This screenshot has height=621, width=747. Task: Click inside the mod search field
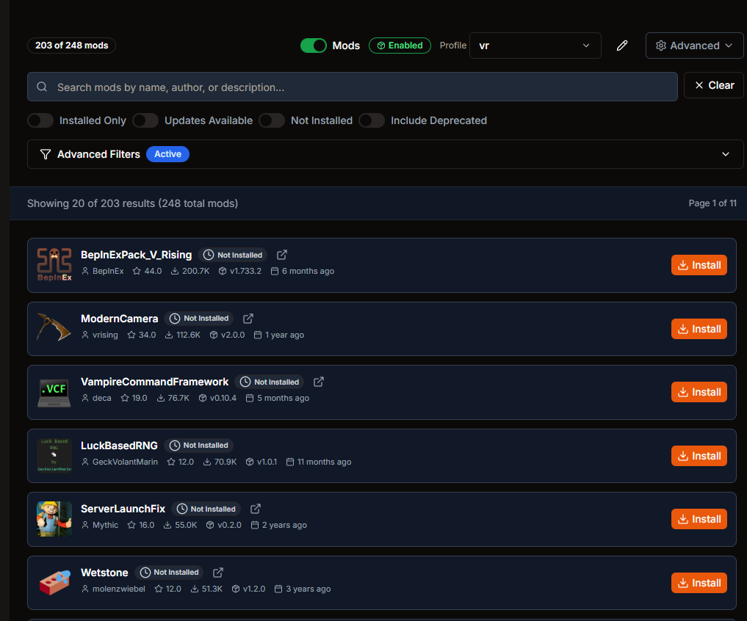[353, 87]
